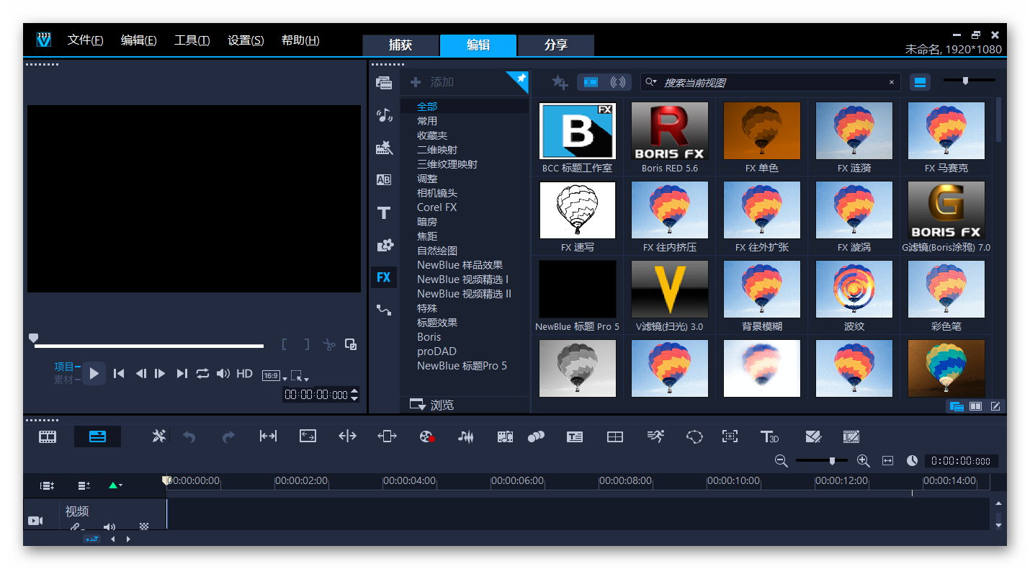
Task: Click the search current view field
Action: (x=771, y=82)
